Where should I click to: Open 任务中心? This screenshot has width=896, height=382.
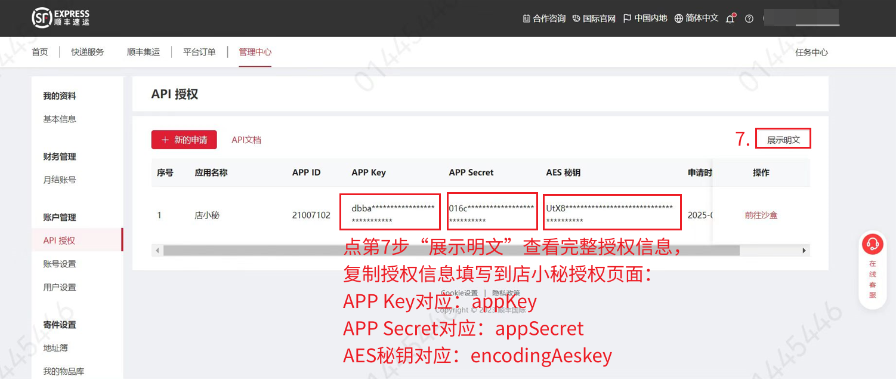[811, 52]
